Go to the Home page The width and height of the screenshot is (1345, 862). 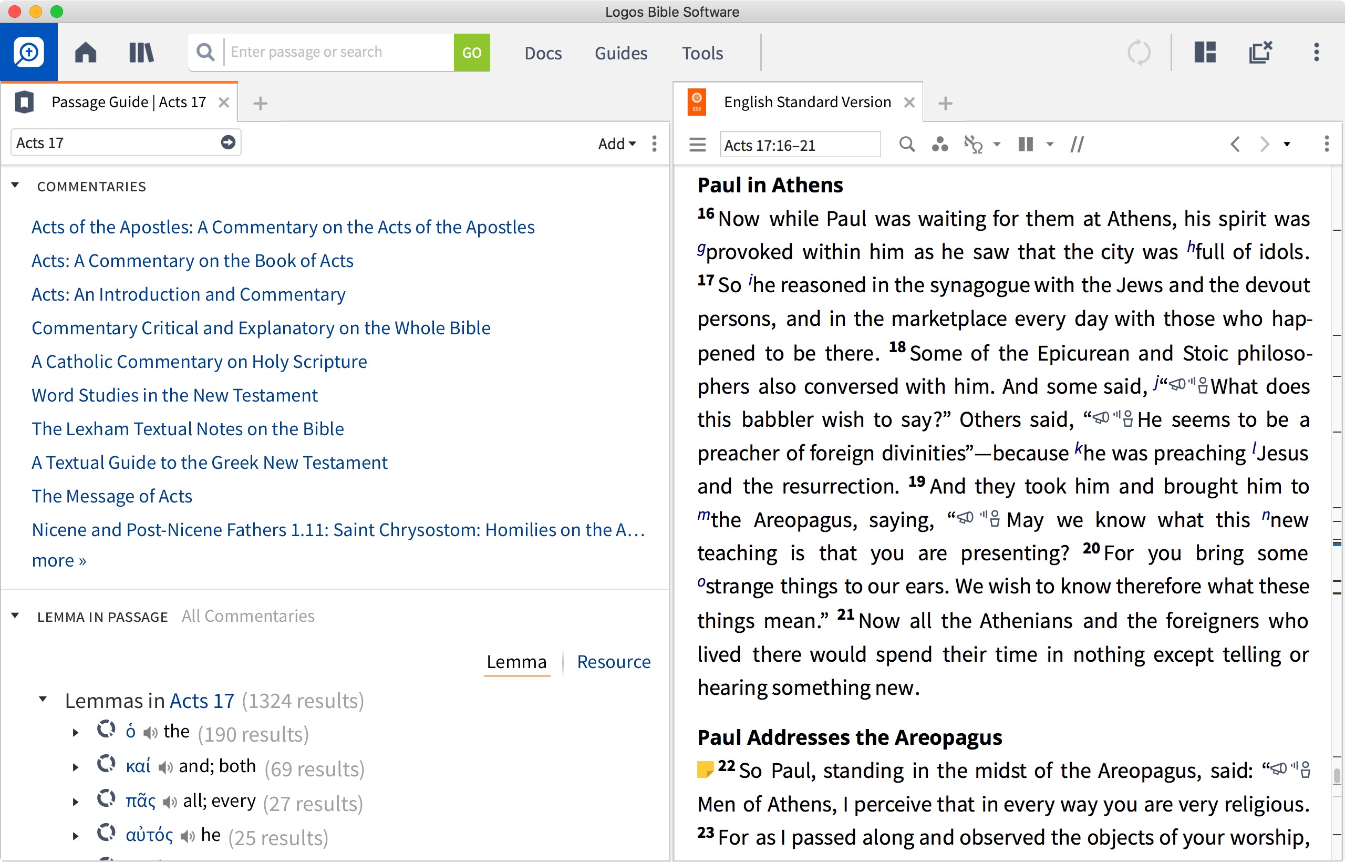click(x=86, y=53)
